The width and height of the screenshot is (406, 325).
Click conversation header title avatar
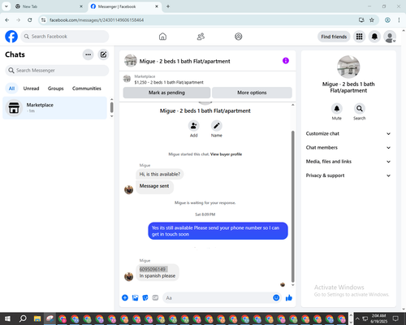click(x=131, y=61)
